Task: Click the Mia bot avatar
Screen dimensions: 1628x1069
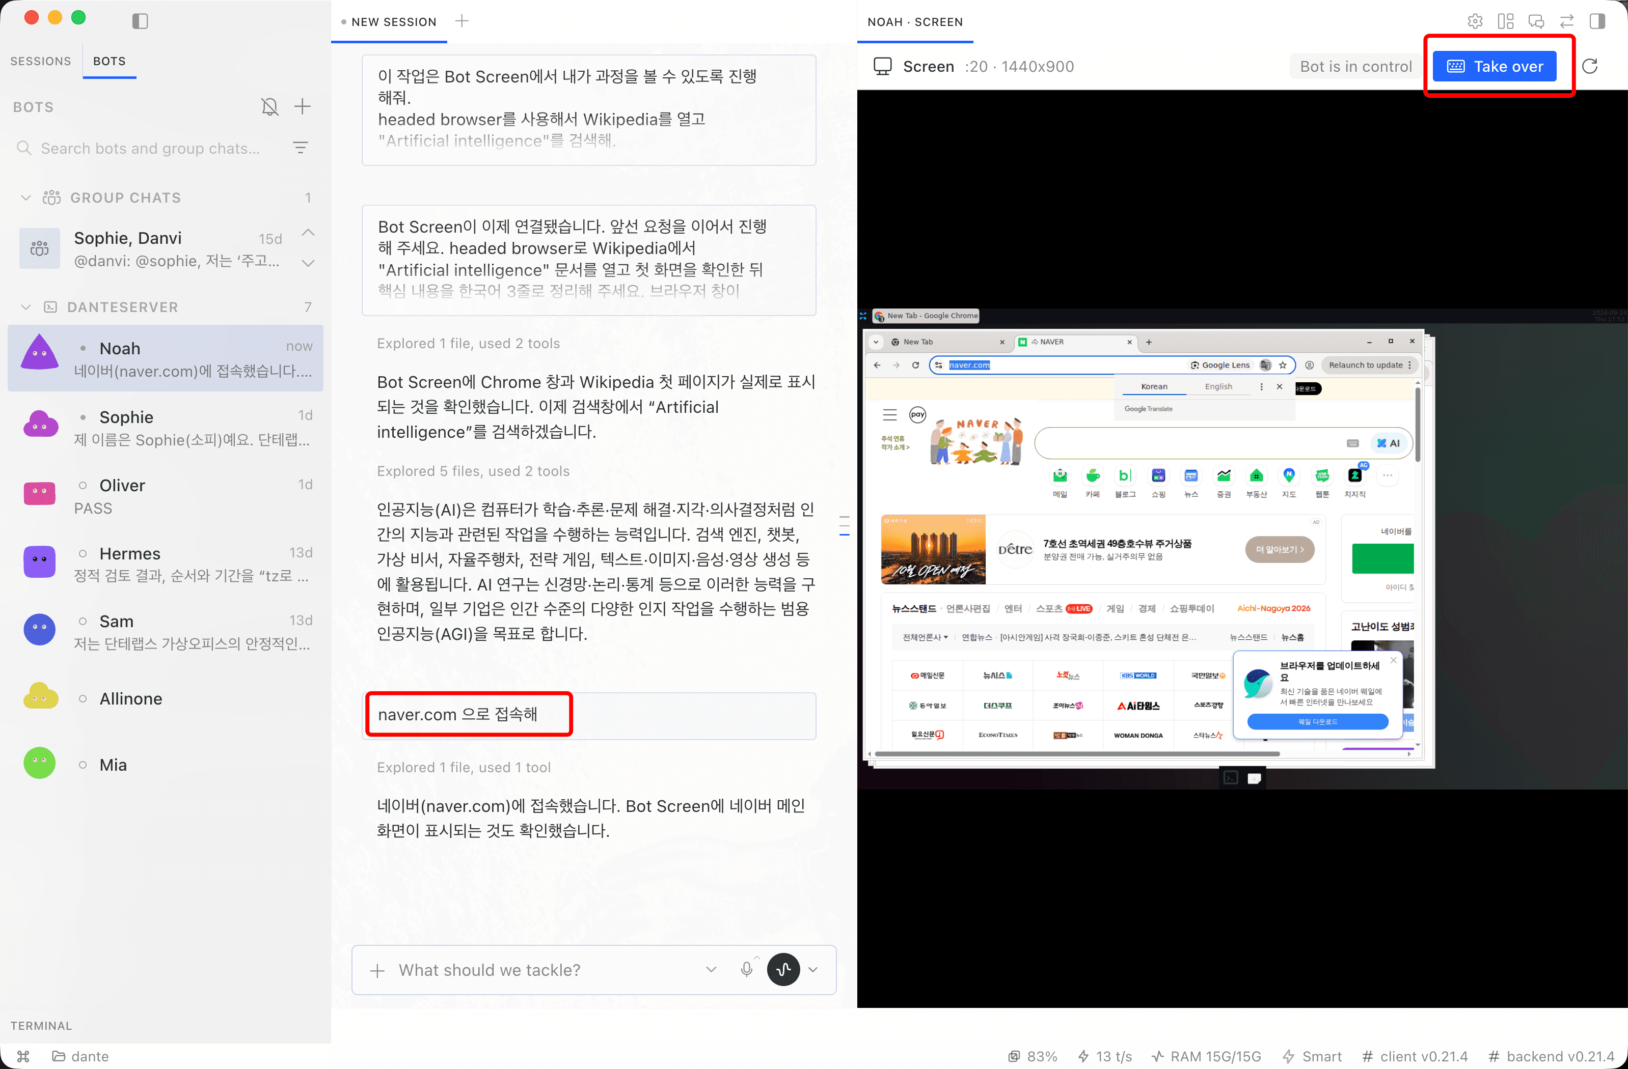Action: [x=40, y=764]
